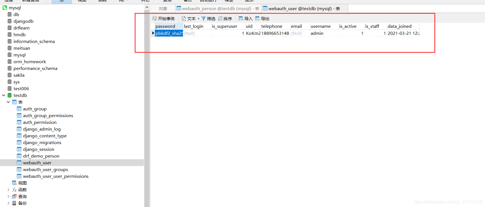Click the 文本 text document icon
Viewport: 485px width, 207px height.
(x=184, y=19)
